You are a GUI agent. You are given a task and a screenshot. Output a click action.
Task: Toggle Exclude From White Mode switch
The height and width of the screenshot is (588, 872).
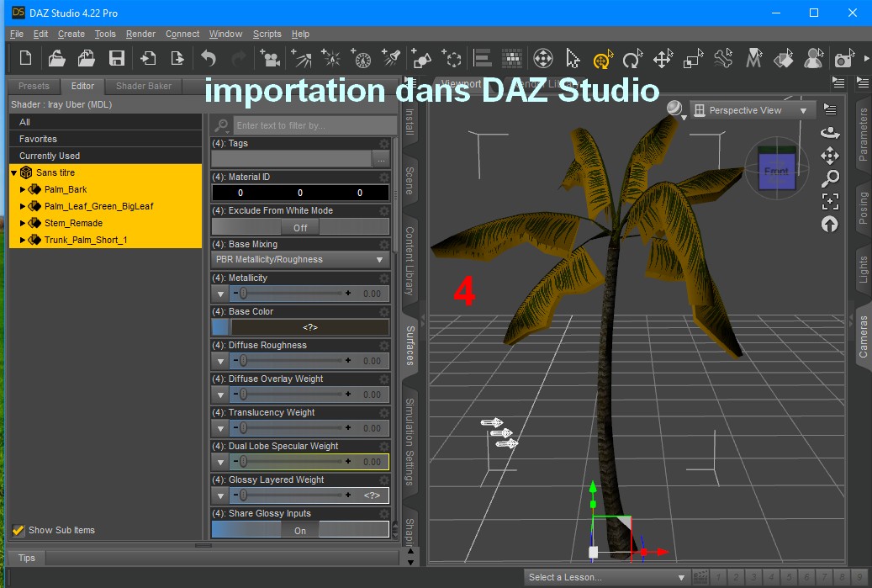[x=300, y=227]
